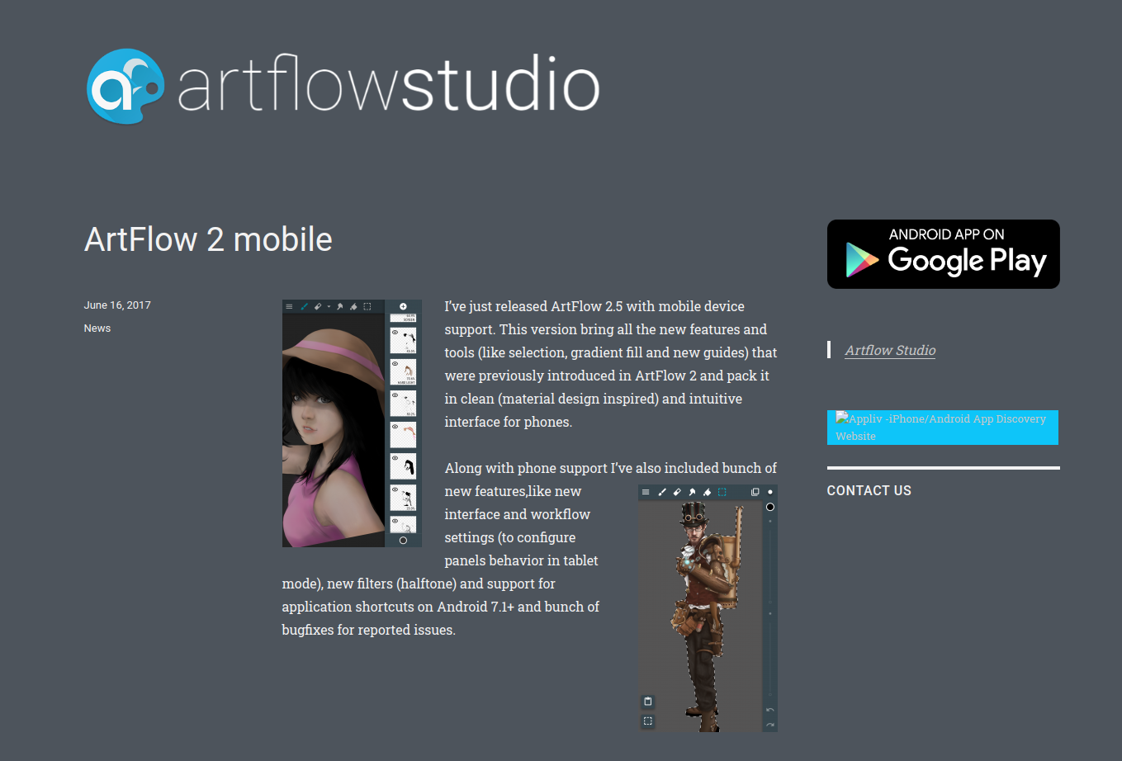This screenshot has height=761, width=1122.
Task: Click the "CONTACT US" sidebar heading
Action: pyautogui.click(x=869, y=490)
